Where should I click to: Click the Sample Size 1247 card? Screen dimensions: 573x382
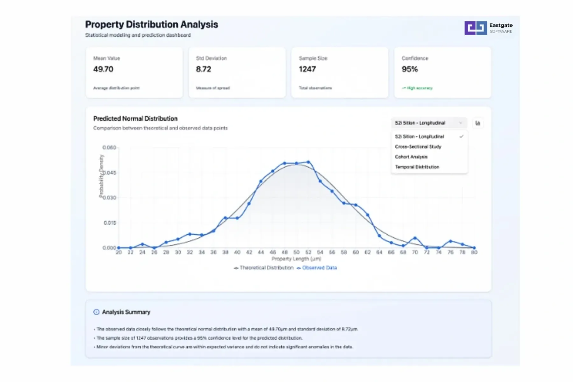tap(340, 73)
